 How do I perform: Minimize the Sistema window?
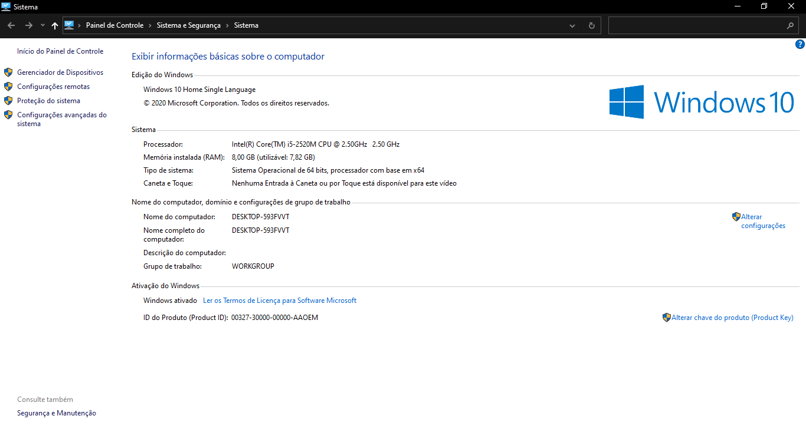tap(738, 6)
